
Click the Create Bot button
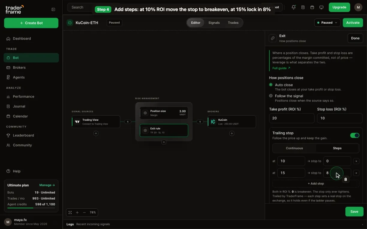click(x=31, y=23)
